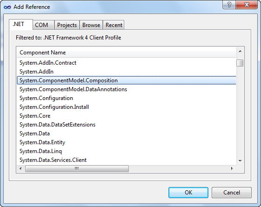The image size is (261, 207).
Task: Click the scroll down arrow in list
Action: coord(240,160)
